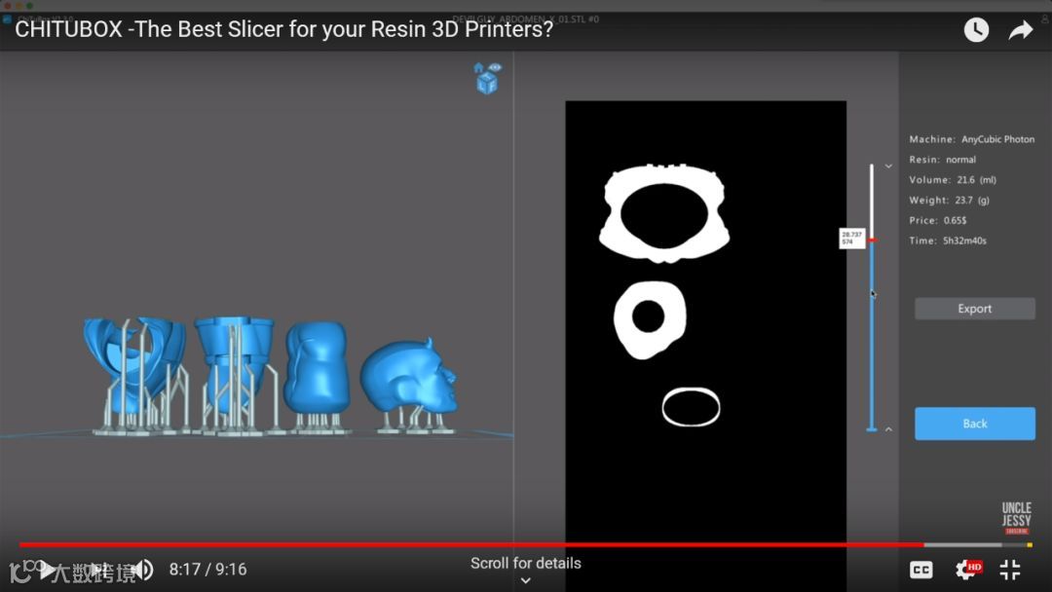This screenshot has height=592, width=1052.
Task: Click the layer height value box
Action: 852,238
